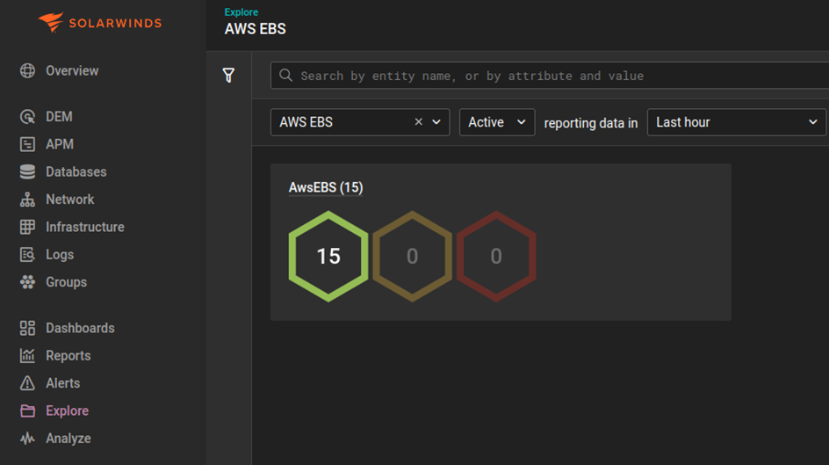This screenshot has width=829, height=465.
Task: Expand the AWS EBS entity type dropdown
Action: click(436, 122)
